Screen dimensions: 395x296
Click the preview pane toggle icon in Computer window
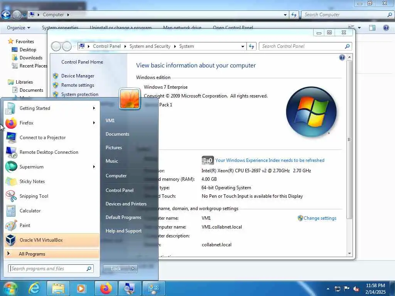[x=372, y=28]
